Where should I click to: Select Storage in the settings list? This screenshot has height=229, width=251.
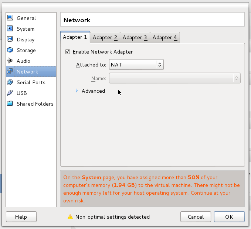click(31, 50)
